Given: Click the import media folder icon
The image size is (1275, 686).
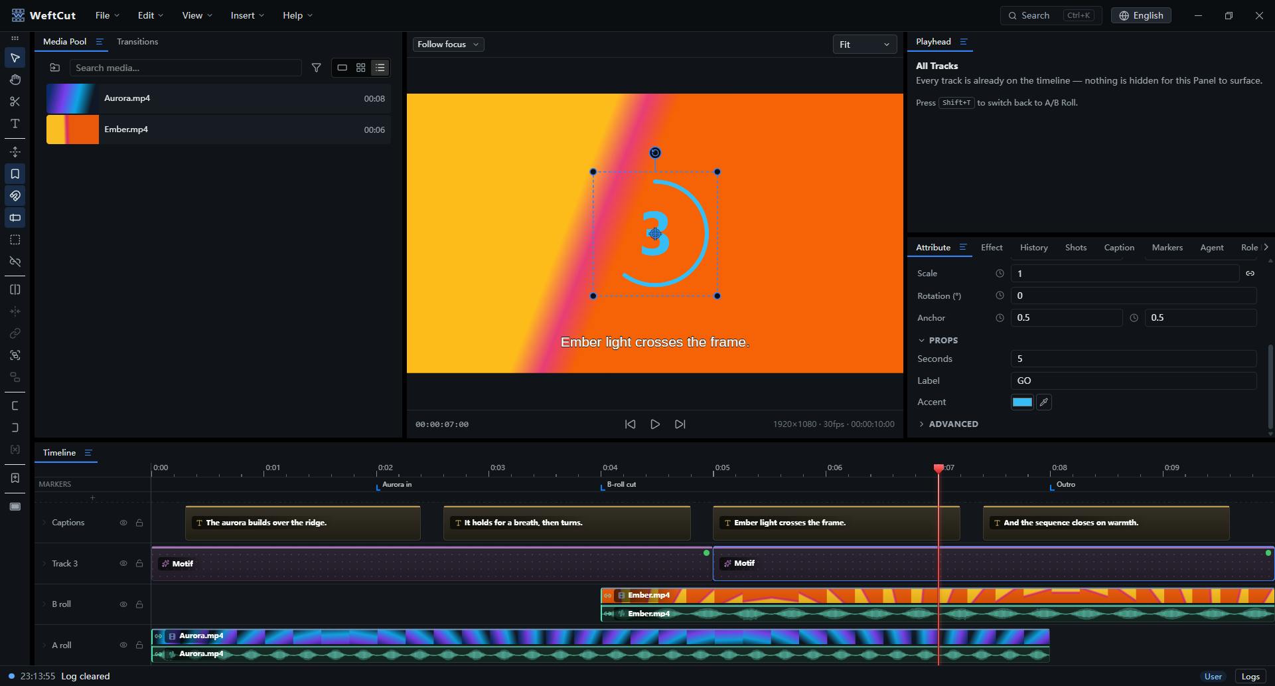Looking at the screenshot, I should coord(55,68).
